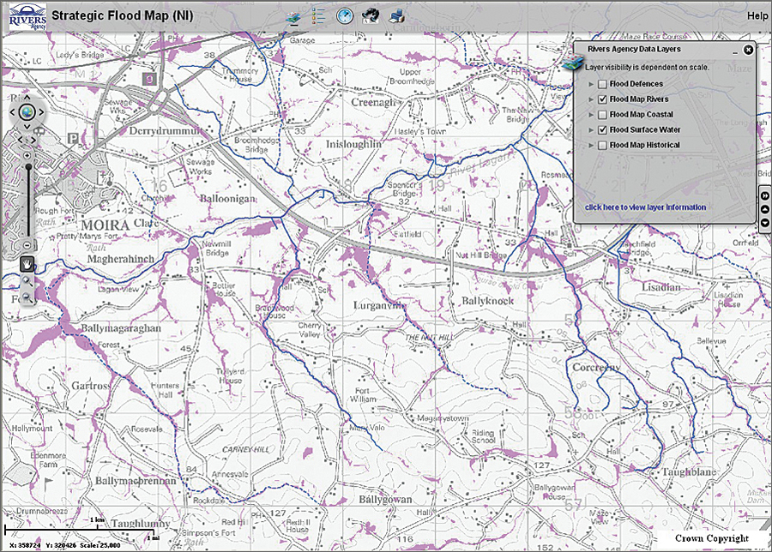Expand the Flood Map Coastal layer arrow
The width and height of the screenshot is (772, 552).
pos(591,115)
